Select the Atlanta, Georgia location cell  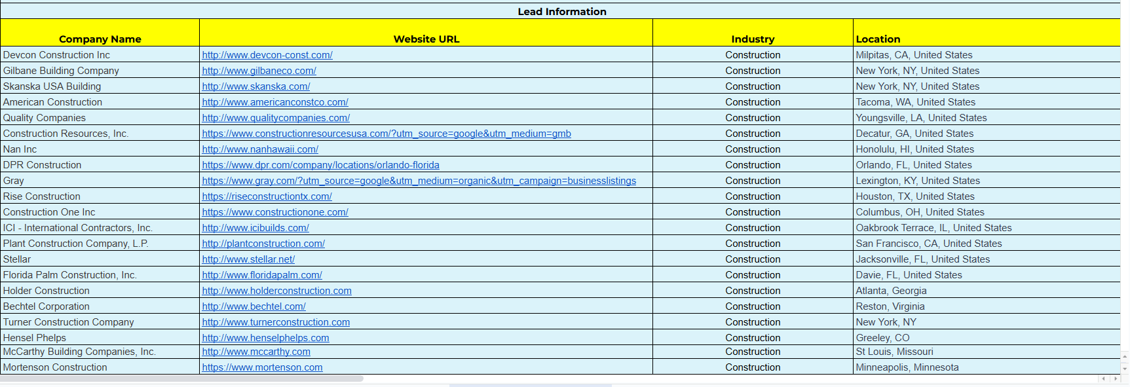point(987,291)
